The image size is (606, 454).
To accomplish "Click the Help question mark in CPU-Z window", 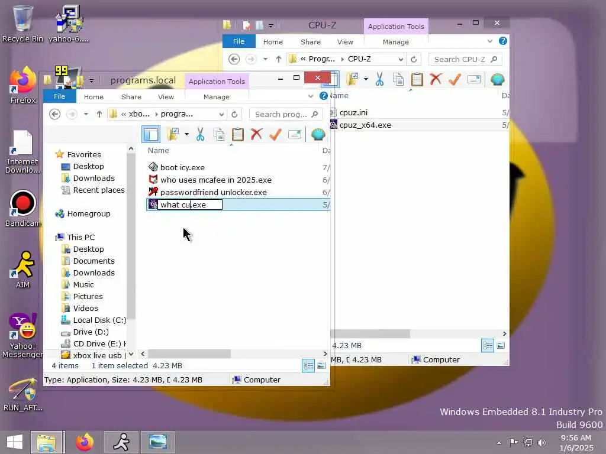I will pos(503,41).
